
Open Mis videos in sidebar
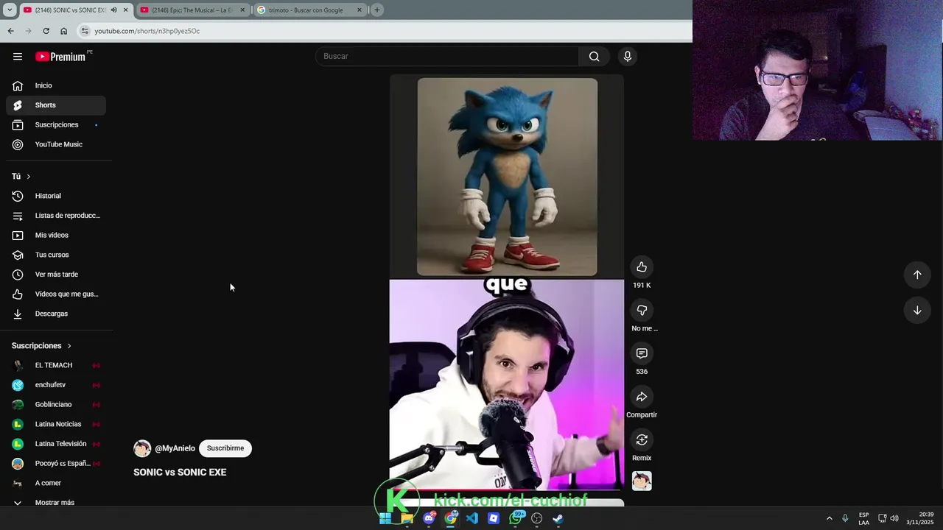click(56, 236)
